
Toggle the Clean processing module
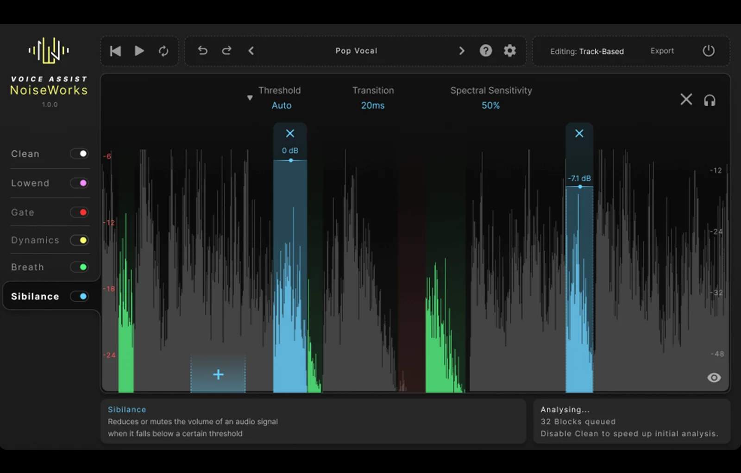(79, 154)
